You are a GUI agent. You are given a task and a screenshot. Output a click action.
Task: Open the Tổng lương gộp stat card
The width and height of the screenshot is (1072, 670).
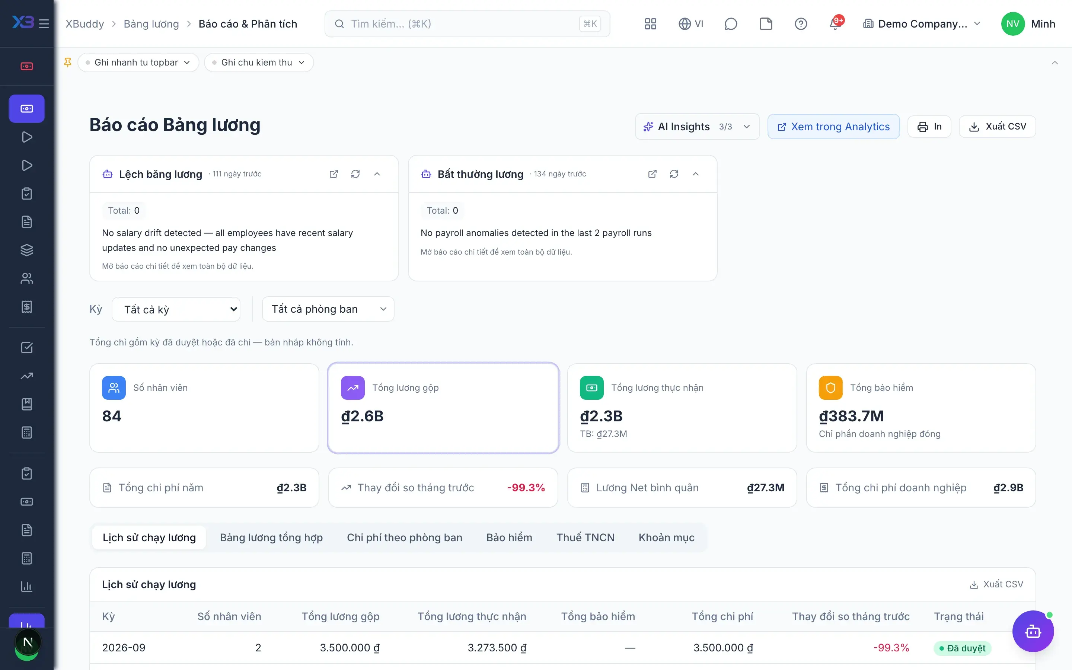coord(443,408)
